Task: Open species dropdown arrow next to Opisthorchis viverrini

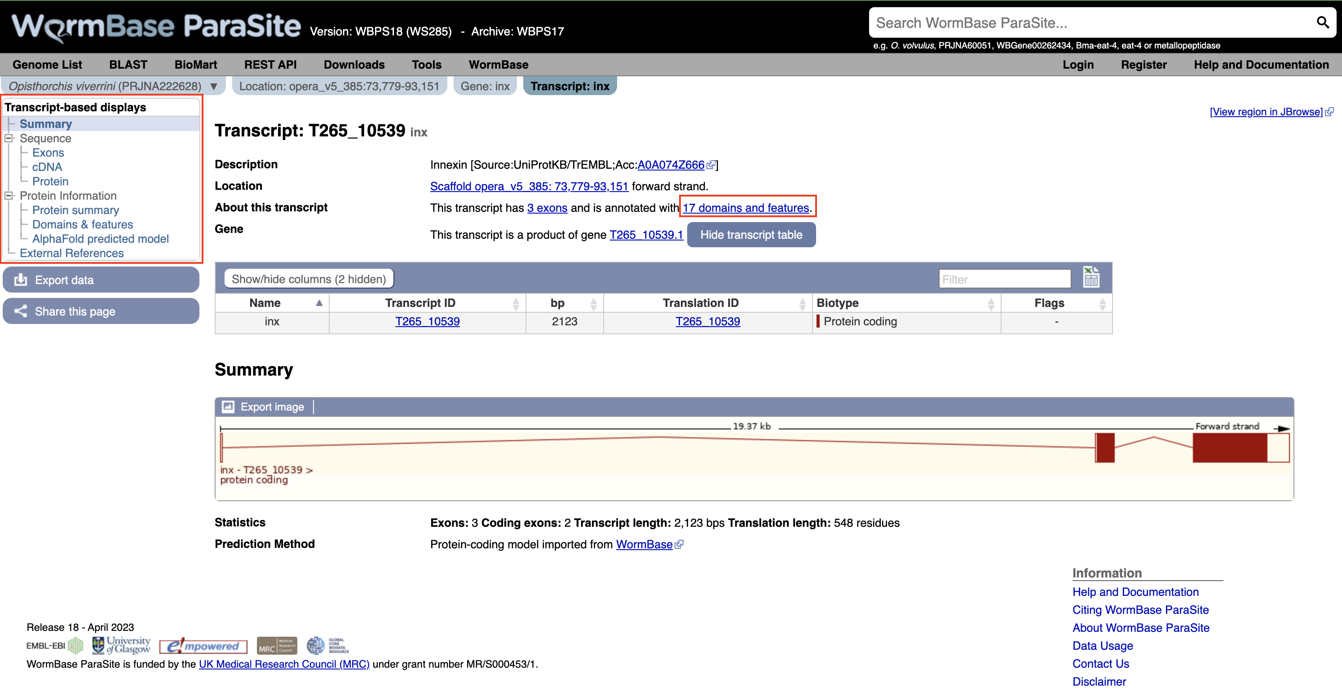Action: pos(214,86)
